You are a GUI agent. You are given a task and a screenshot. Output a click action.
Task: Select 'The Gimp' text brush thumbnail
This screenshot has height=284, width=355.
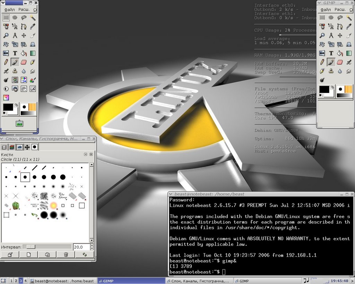[62, 196]
